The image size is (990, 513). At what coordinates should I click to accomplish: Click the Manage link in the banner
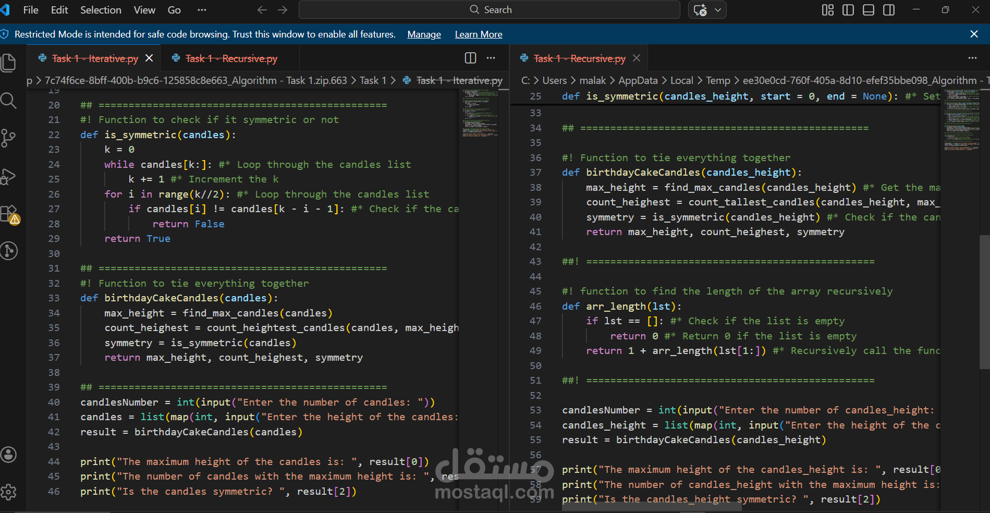click(x=424, y=34)
